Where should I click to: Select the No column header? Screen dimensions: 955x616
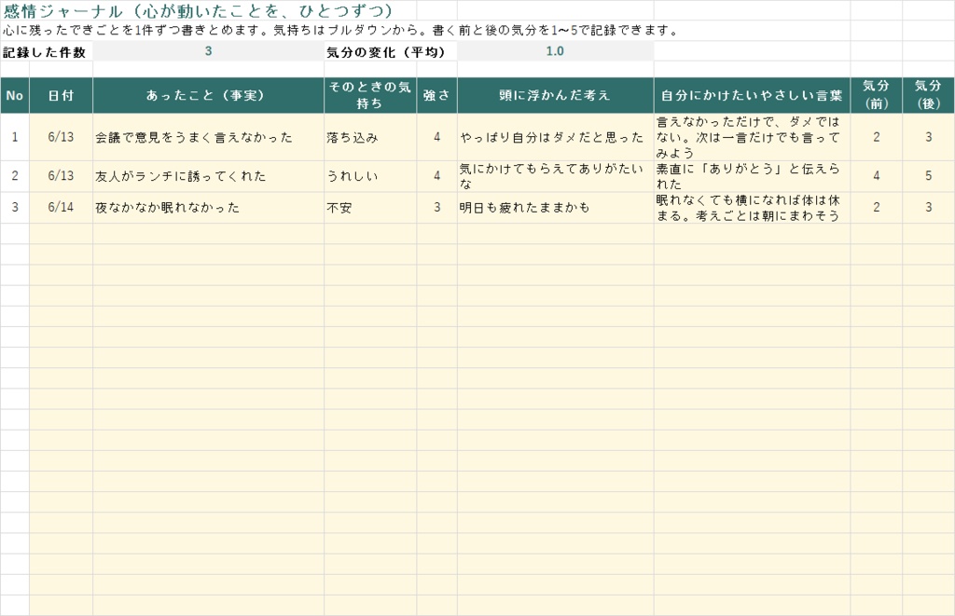point(15,96)
